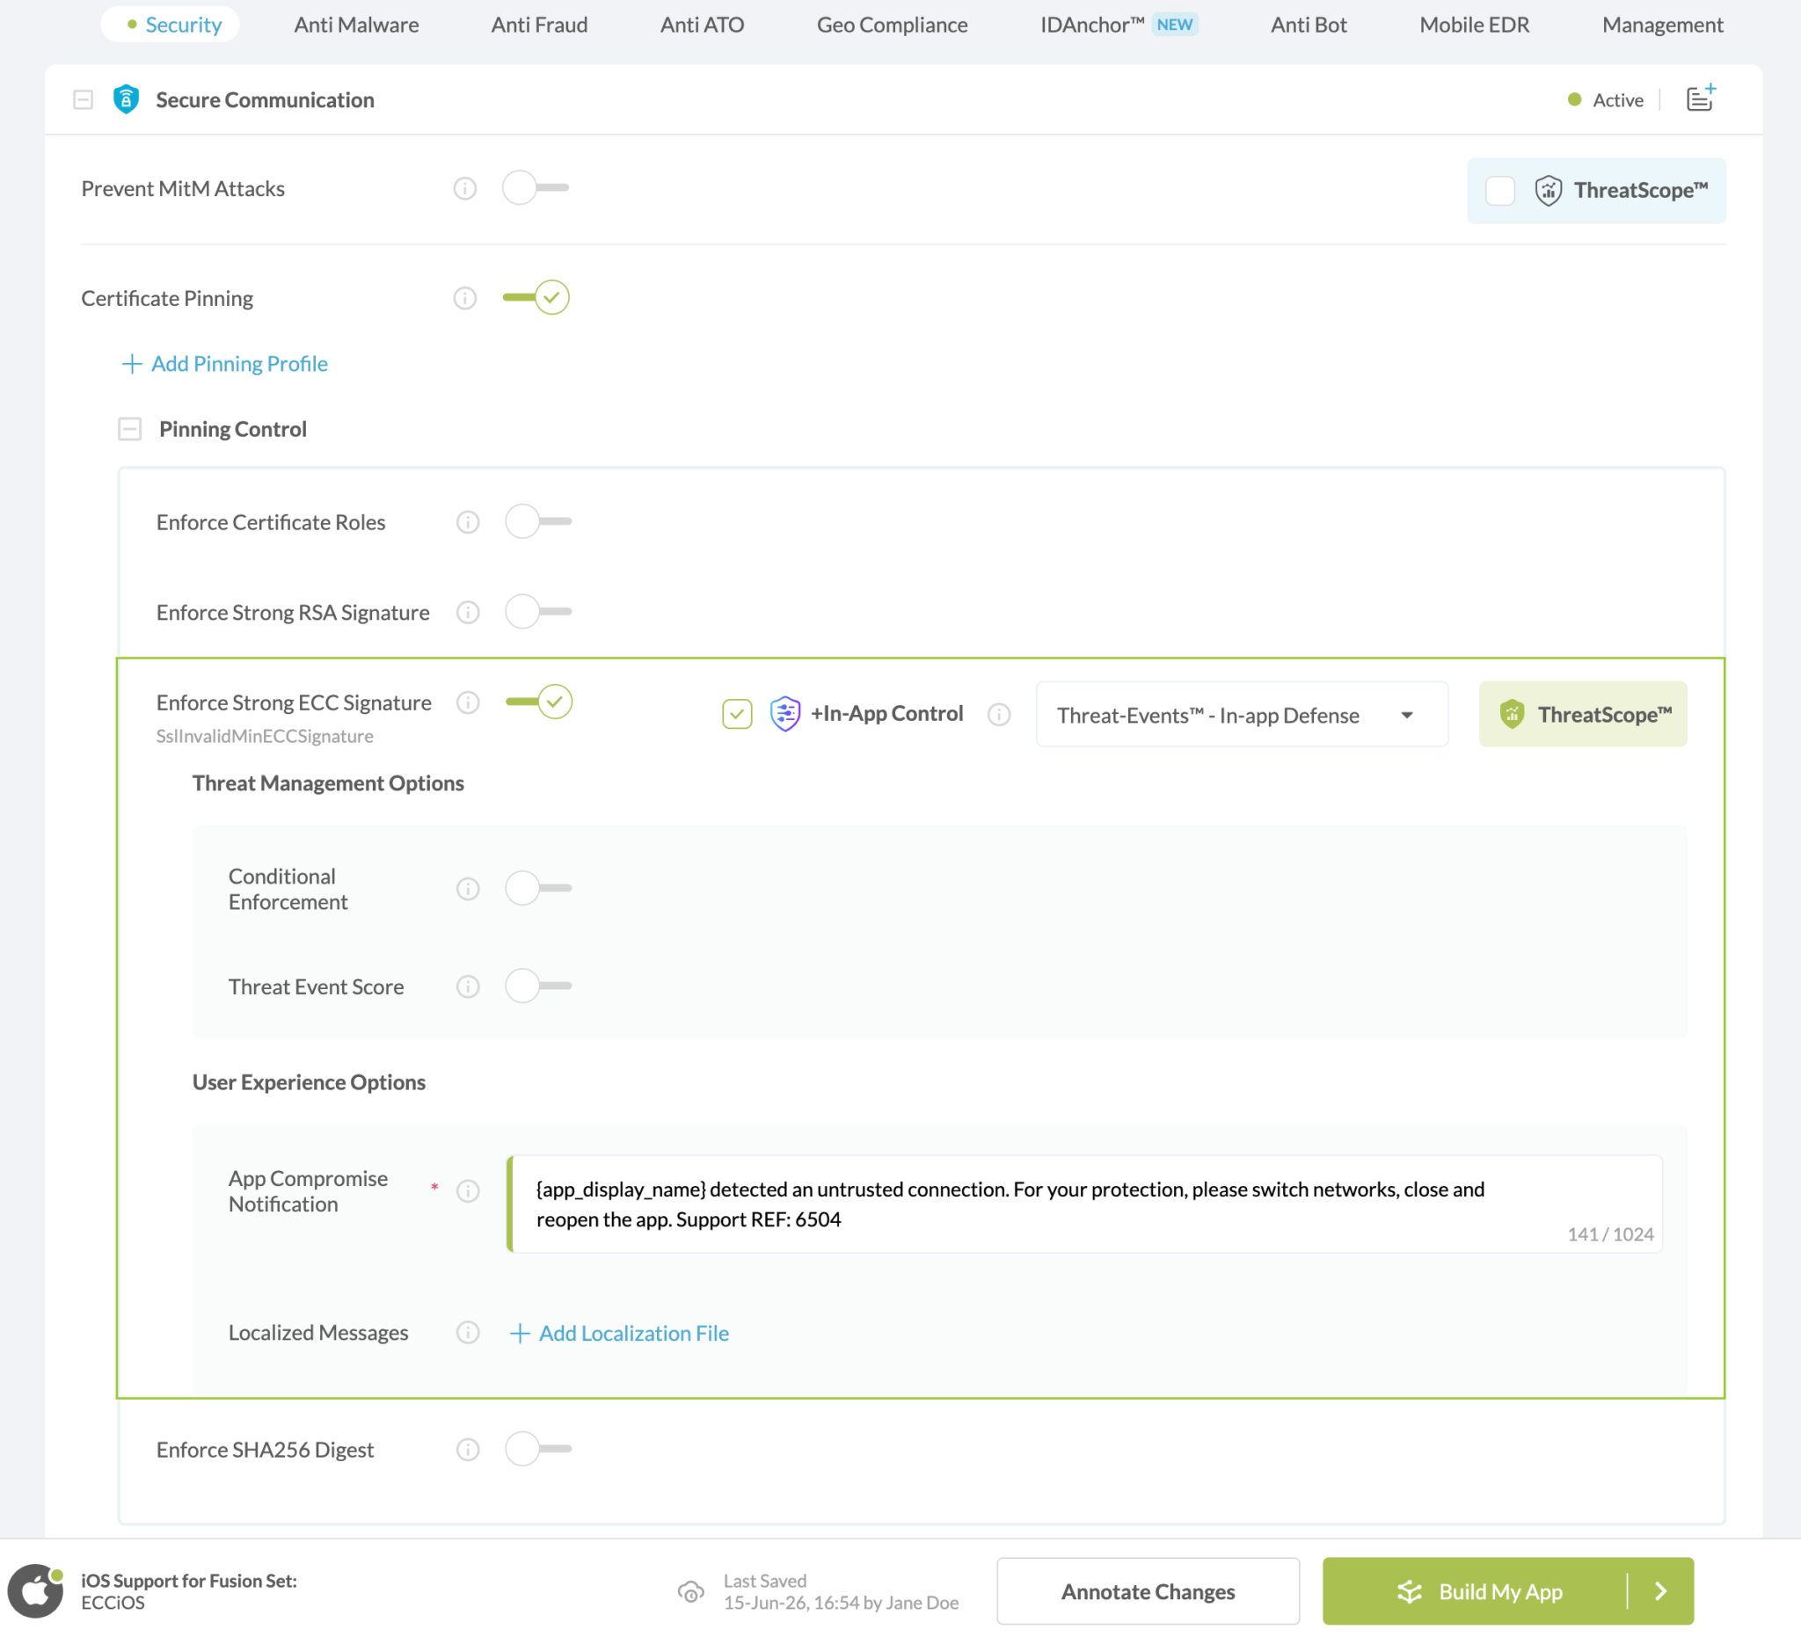Open info for Enforce Strong RSA Signature

[468, 613]
